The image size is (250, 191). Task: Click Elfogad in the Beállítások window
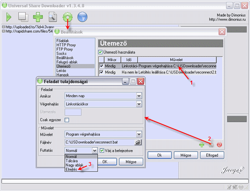(212, 155)
